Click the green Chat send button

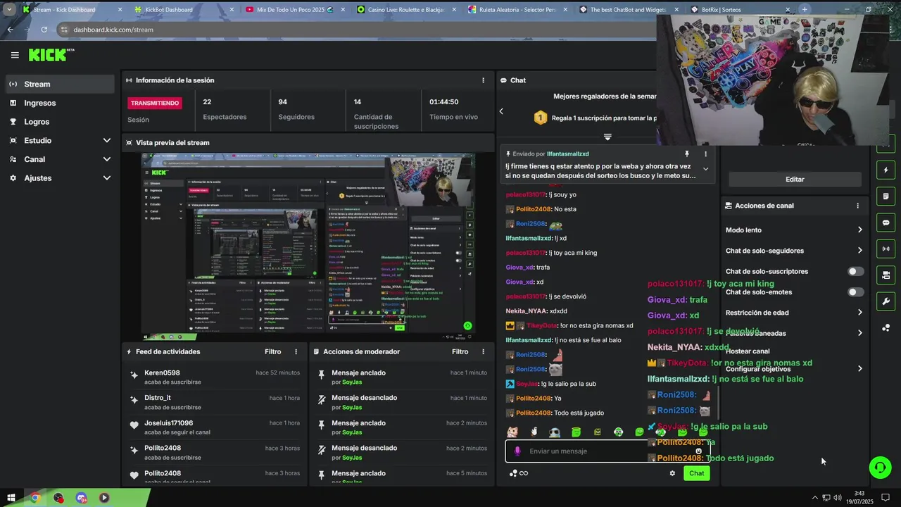pyautogui.click(x=696, y=473)
